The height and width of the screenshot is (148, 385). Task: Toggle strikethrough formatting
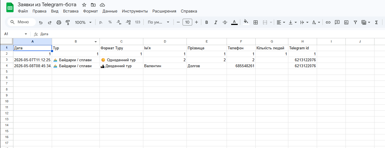225,22
